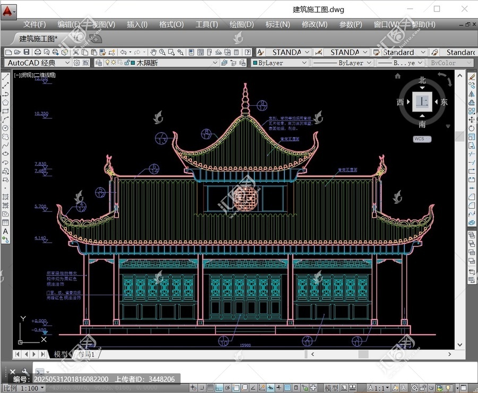Save drawing with floppy disk icon

pyautogui.click(x=27, y=52)
